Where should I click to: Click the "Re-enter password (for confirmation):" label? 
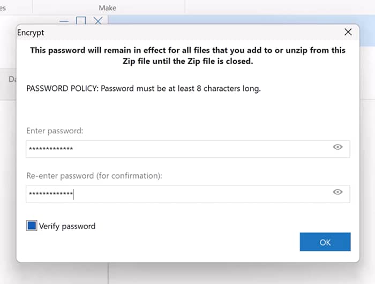point(94,175)
